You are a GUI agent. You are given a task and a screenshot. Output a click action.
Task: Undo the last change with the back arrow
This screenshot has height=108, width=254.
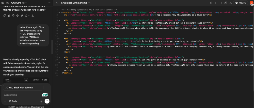coord(216,3)
